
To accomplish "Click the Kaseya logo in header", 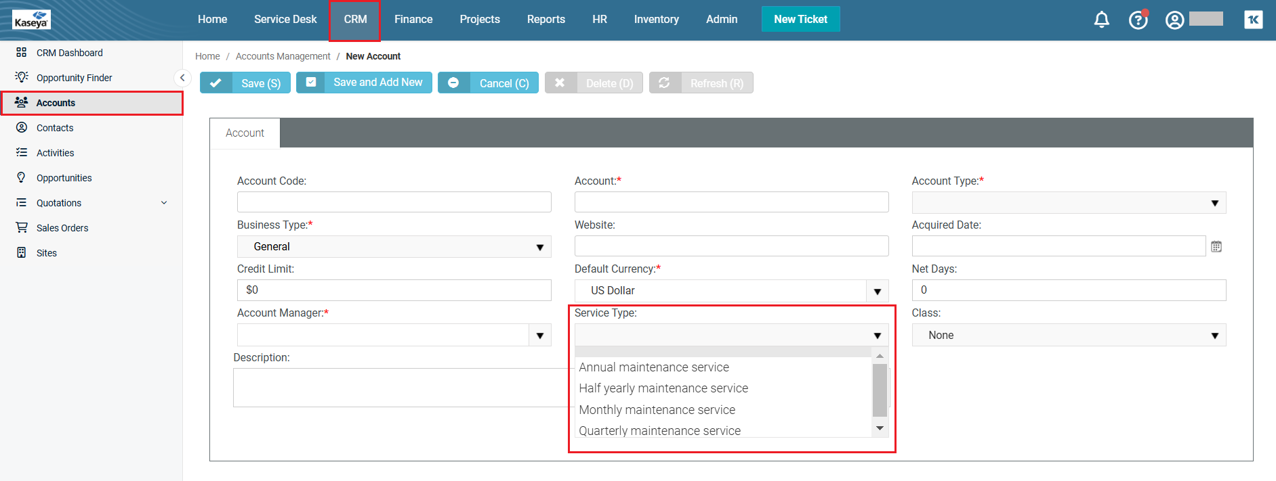I will [31, 20].
